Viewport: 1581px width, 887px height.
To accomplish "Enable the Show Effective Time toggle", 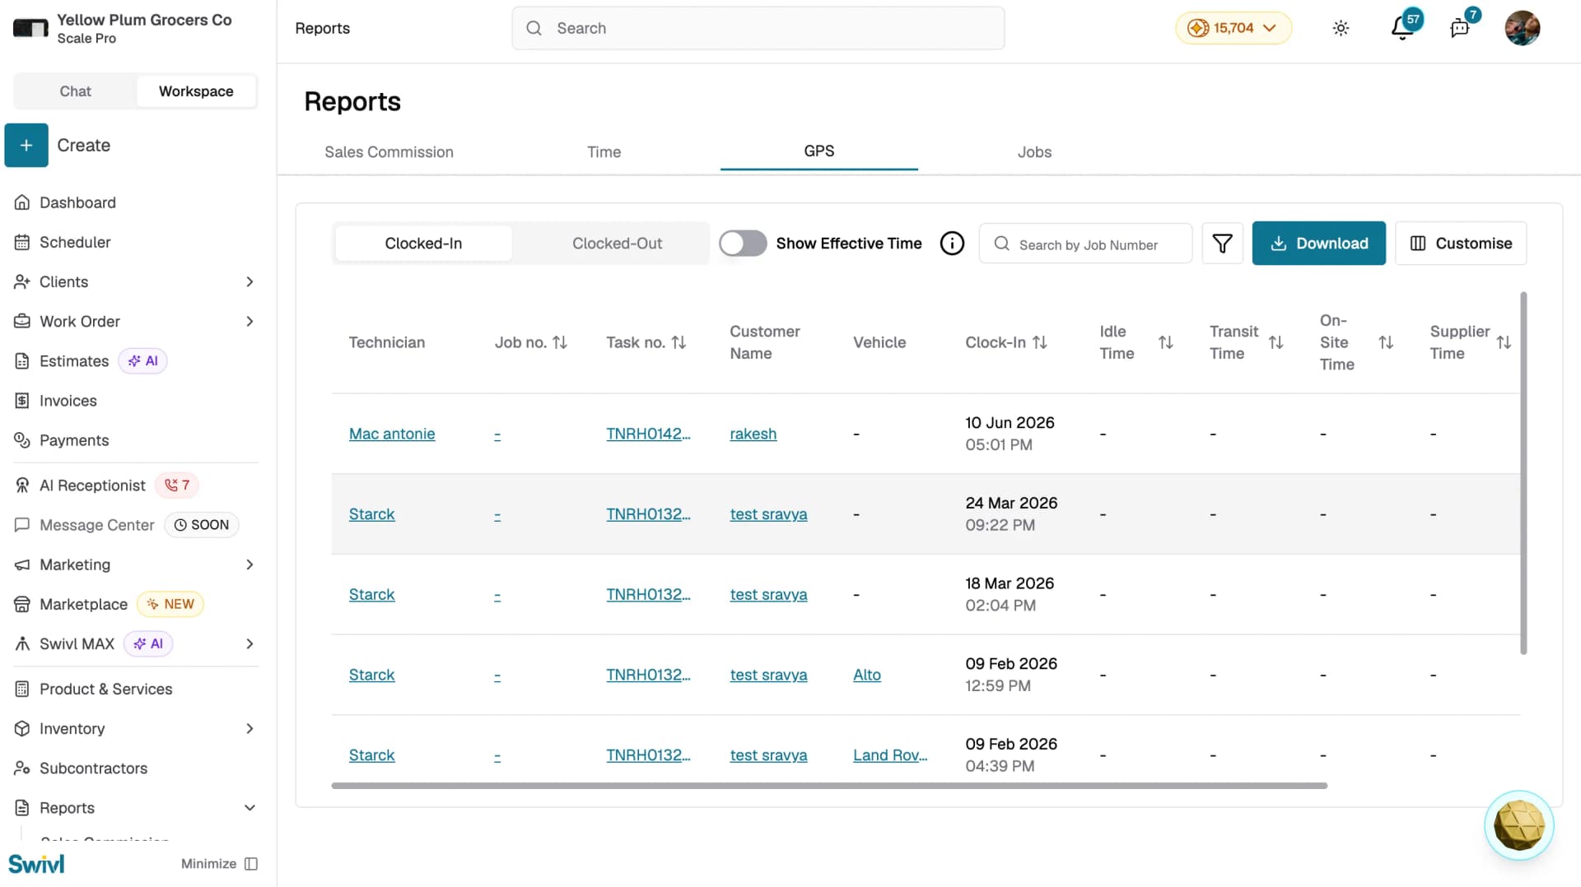I will [x=743, y=244].
